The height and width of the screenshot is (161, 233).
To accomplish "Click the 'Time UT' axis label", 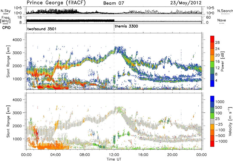I will coord(114,159).
